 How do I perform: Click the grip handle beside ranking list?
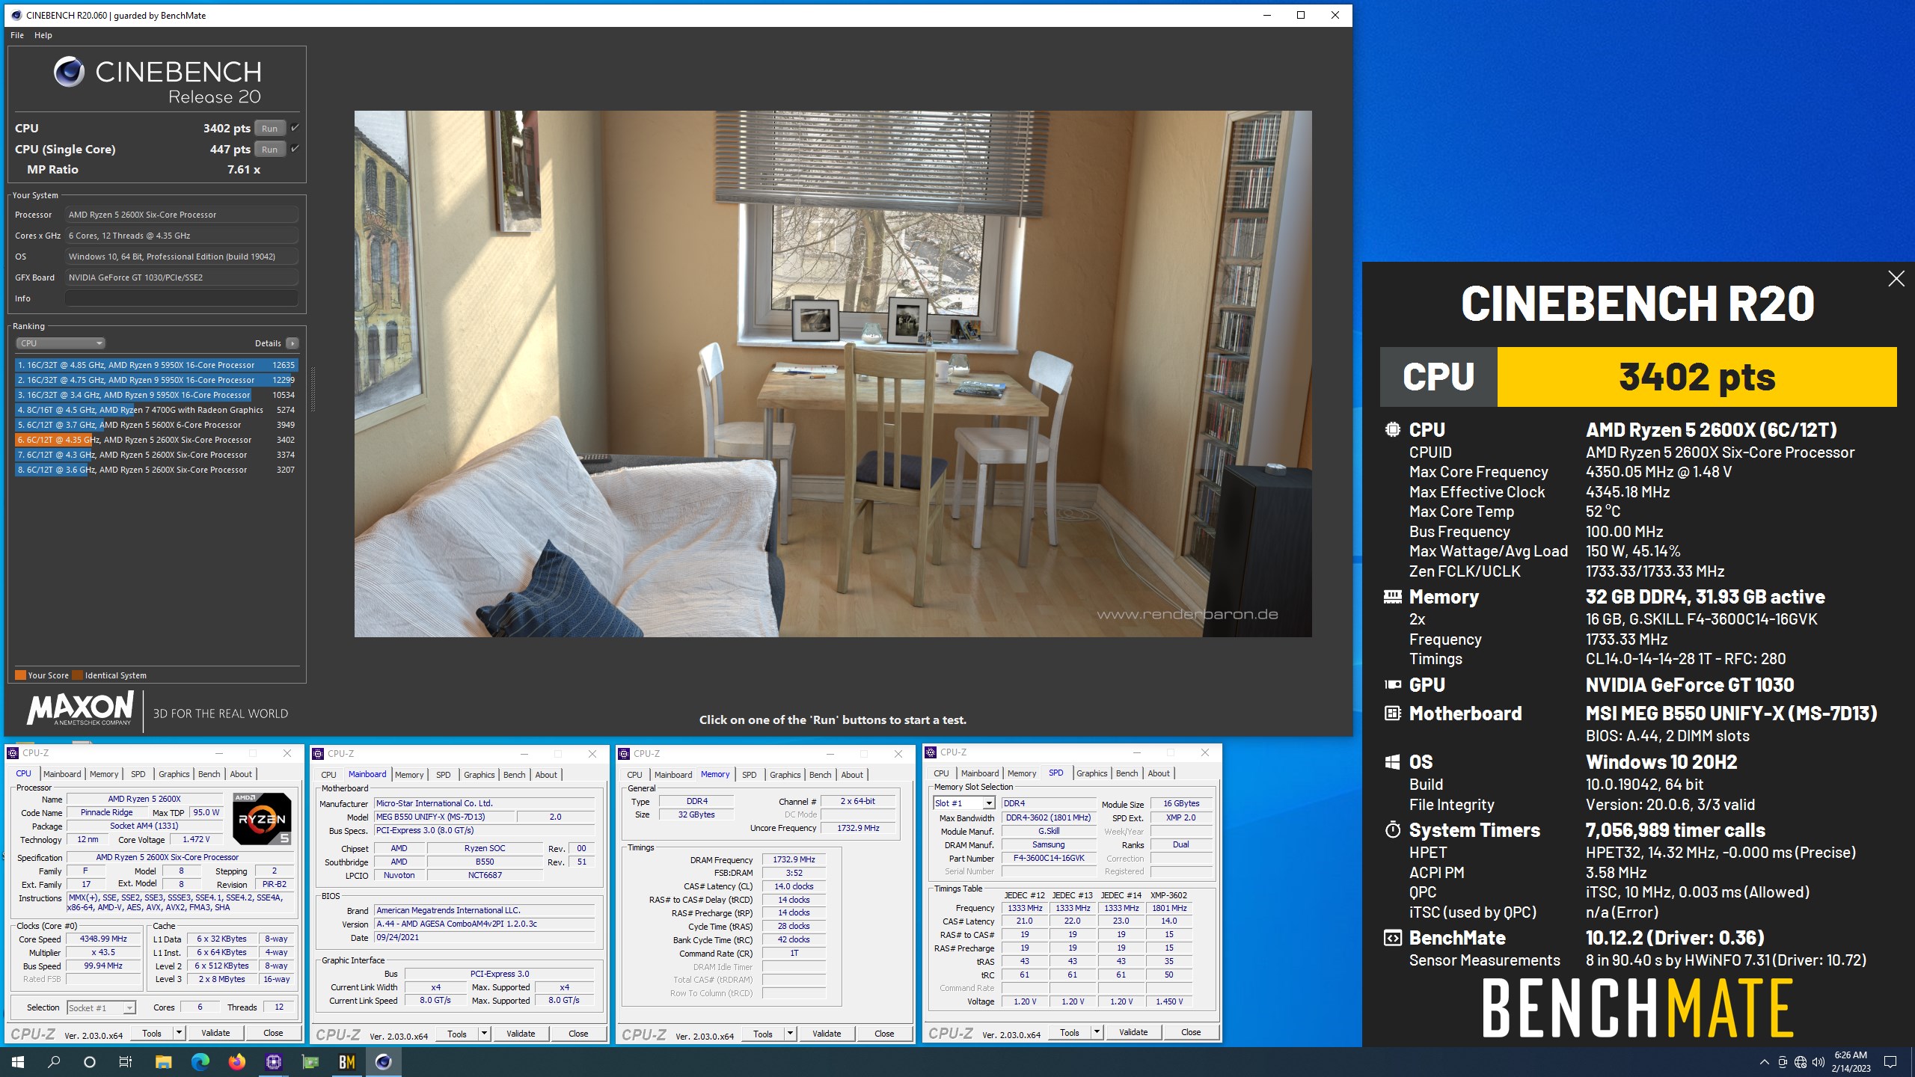pyautogui.click(x=313, y=389)
